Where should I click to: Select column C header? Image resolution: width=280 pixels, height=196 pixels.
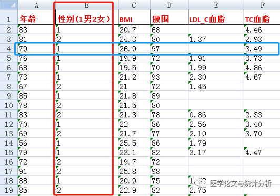134,5
